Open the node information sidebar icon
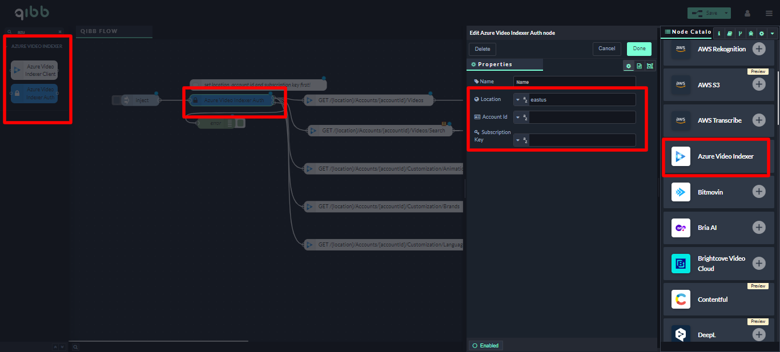The height and width of the screenshot is (352, 780). pyautogui.click(x=718, y=34)
